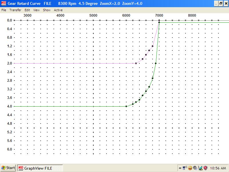This screenshot has height=172, width=229.
Task: Open the volume speaker tray icon
Action: click(195, 168)
